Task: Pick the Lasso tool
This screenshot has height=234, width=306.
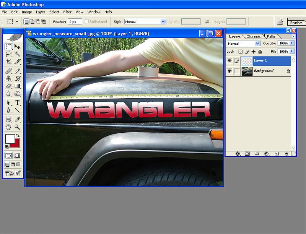Action: pyautogui.click(x=9, y=54)
